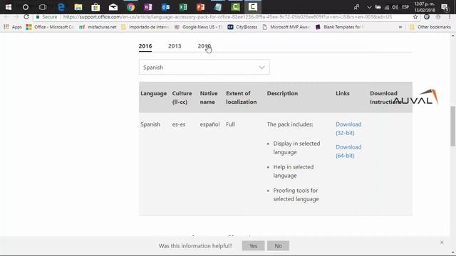Click the 'Language' column header
This screenshot has width=456, height=256.
[x=154, y=93]
